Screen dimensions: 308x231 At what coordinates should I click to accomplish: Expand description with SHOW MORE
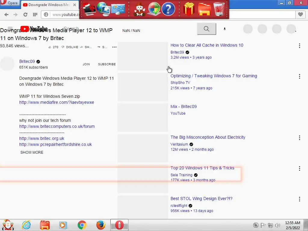(32, 152)
